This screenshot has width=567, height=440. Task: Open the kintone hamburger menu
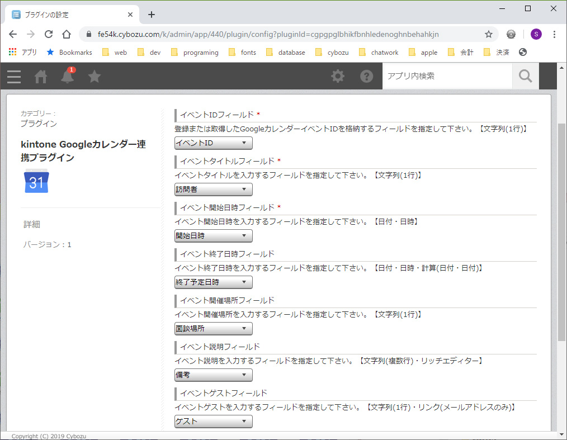click(14, 76)
